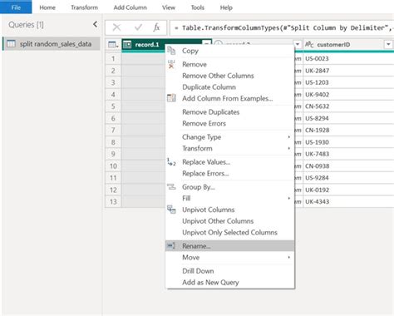Confirm formula with checkmark icon

point(138,27)
